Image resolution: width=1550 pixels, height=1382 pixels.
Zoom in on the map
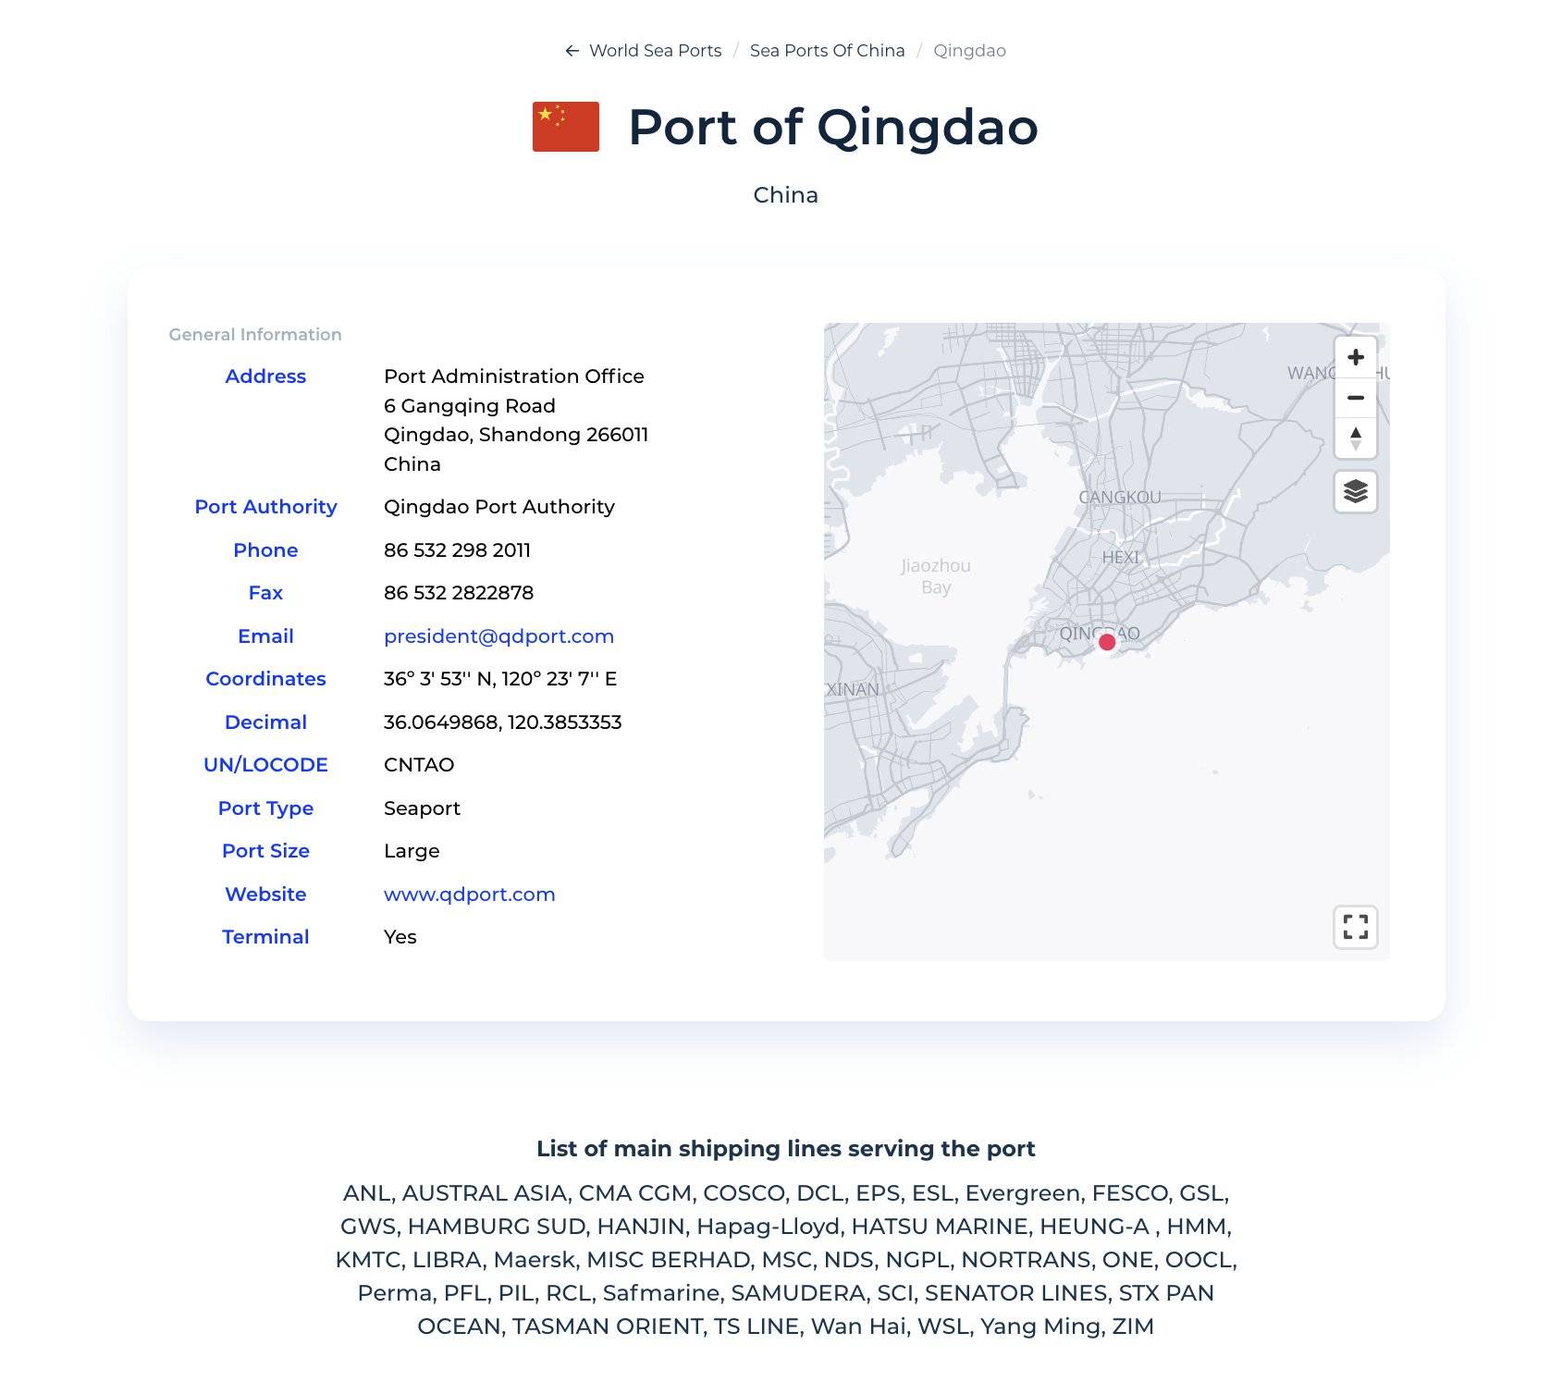tap(1355, 358)
